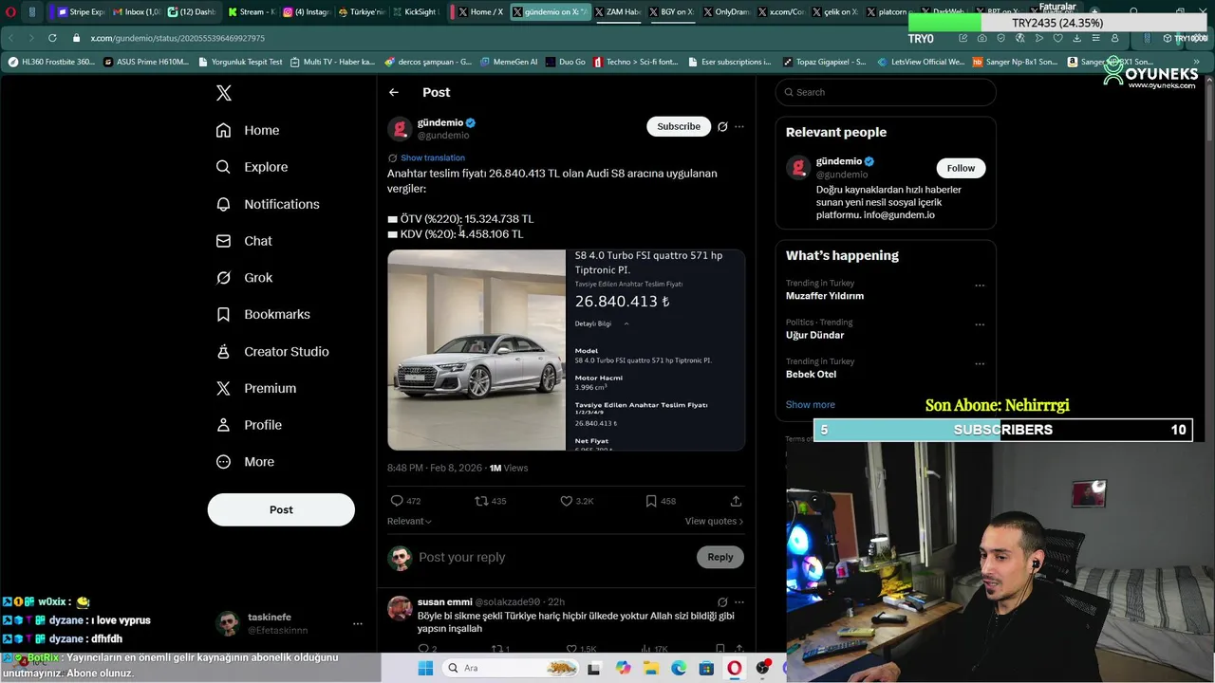Screen dimensions: 1215x683
Task: Open options for Muzaffer Yıldırım trend
Action: [x=980, y=286]
